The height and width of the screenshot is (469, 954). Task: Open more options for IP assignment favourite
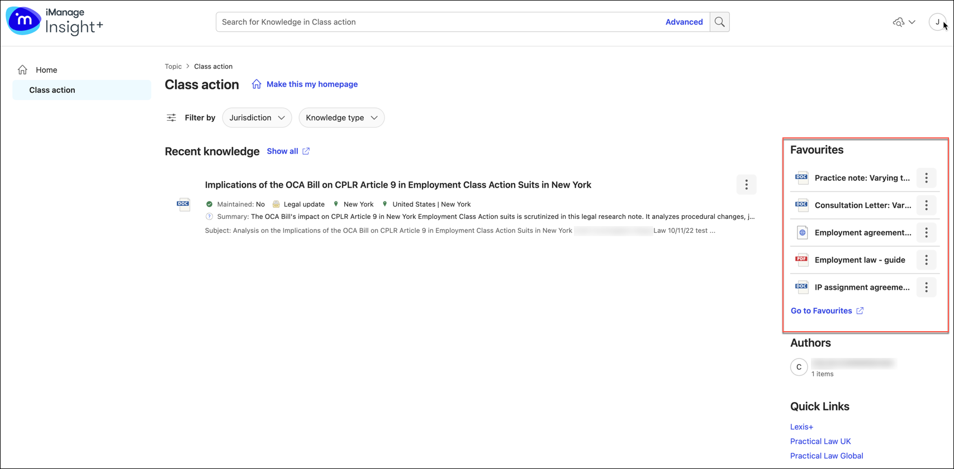tap(926, 288)
